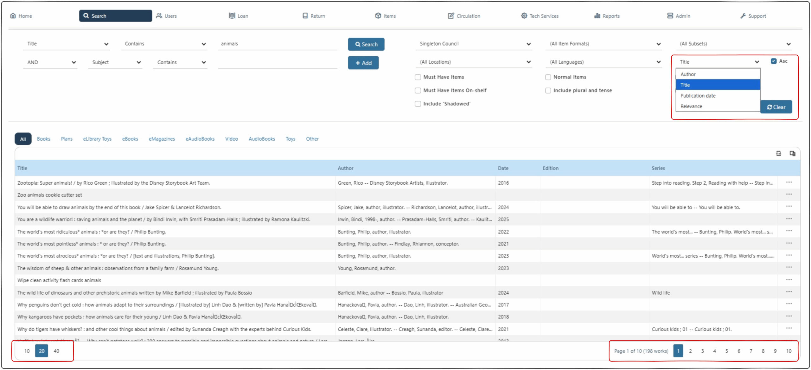Go to results page 5
The width and height of the screenshot is (811, 370).
[726, 351]
